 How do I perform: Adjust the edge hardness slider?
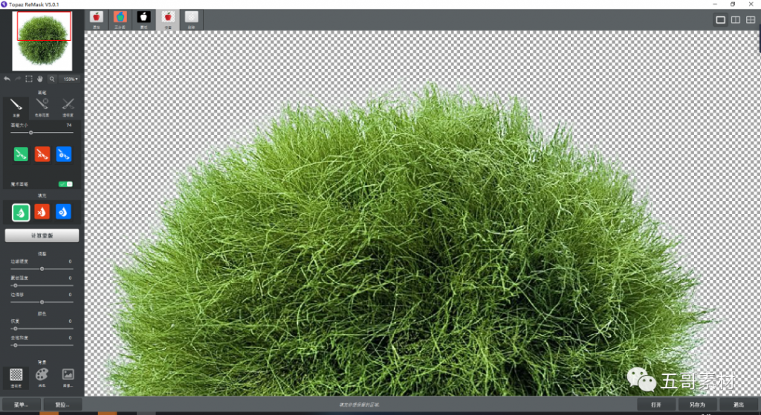(42, 269)
